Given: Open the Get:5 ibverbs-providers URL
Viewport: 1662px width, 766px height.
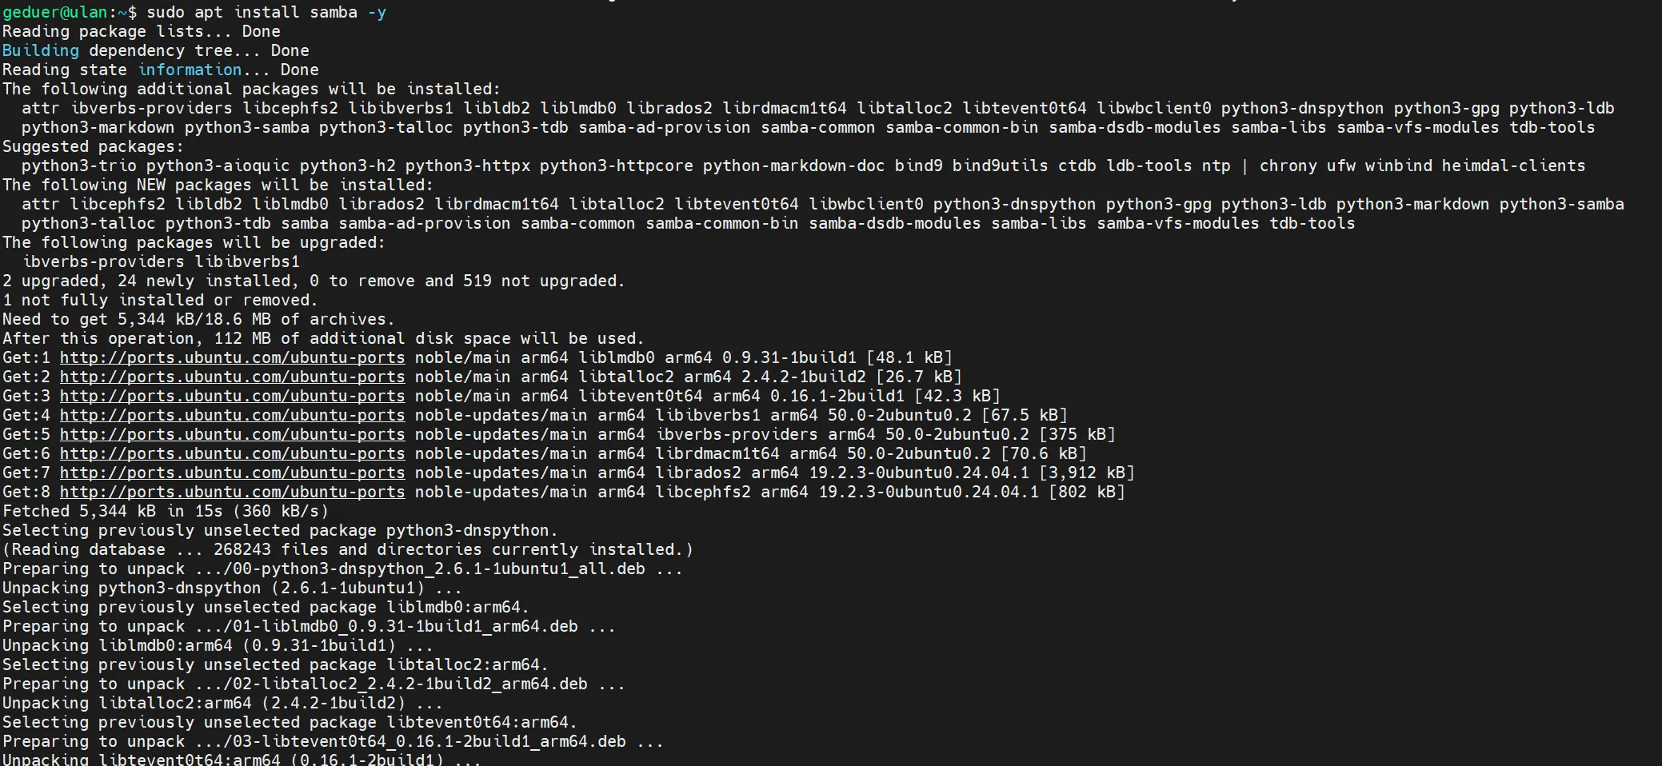Looking at the screenshot, I should (x=232, y=434).
